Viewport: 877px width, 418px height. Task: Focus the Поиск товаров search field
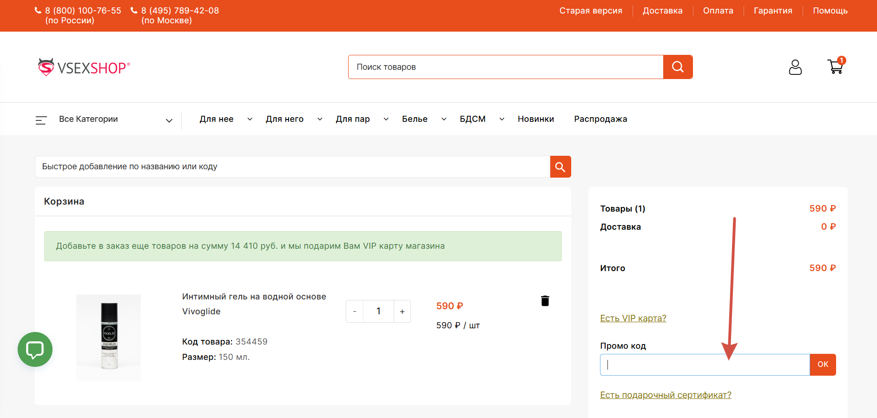click(506, 67)
